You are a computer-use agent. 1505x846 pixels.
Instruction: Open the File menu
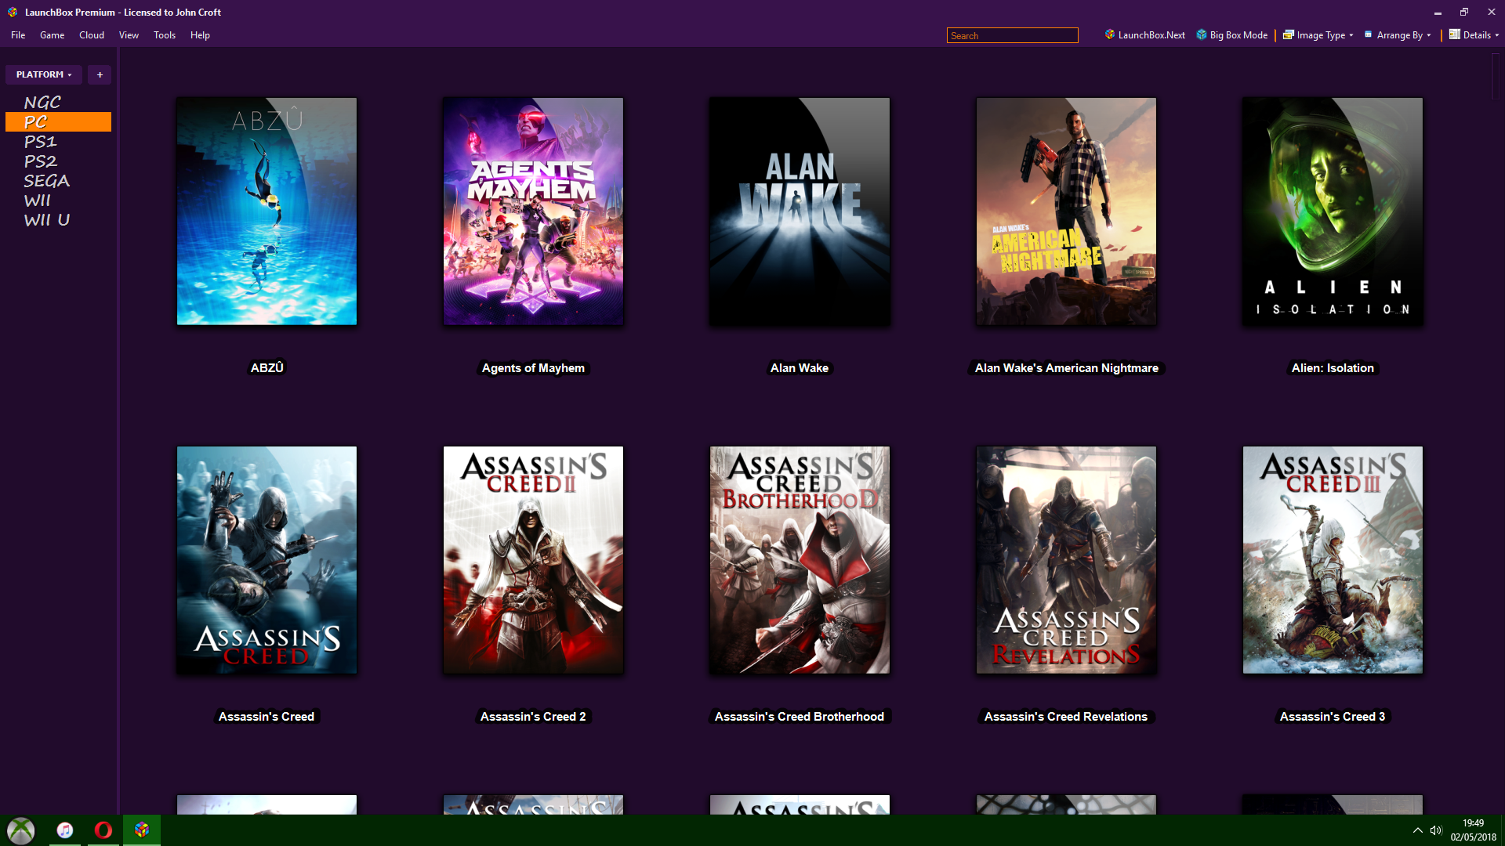pos(18,35)
